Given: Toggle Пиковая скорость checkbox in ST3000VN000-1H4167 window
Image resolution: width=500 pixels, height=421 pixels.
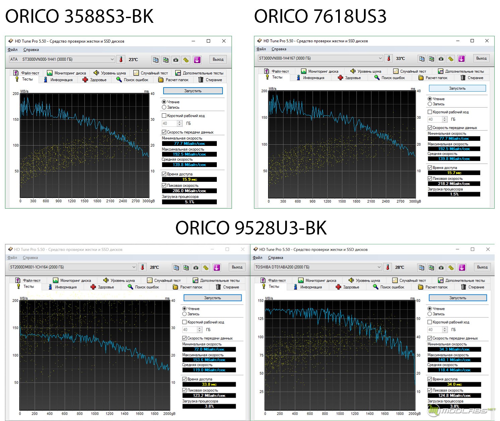Looking at the screenshot, I should pos(430,178).
